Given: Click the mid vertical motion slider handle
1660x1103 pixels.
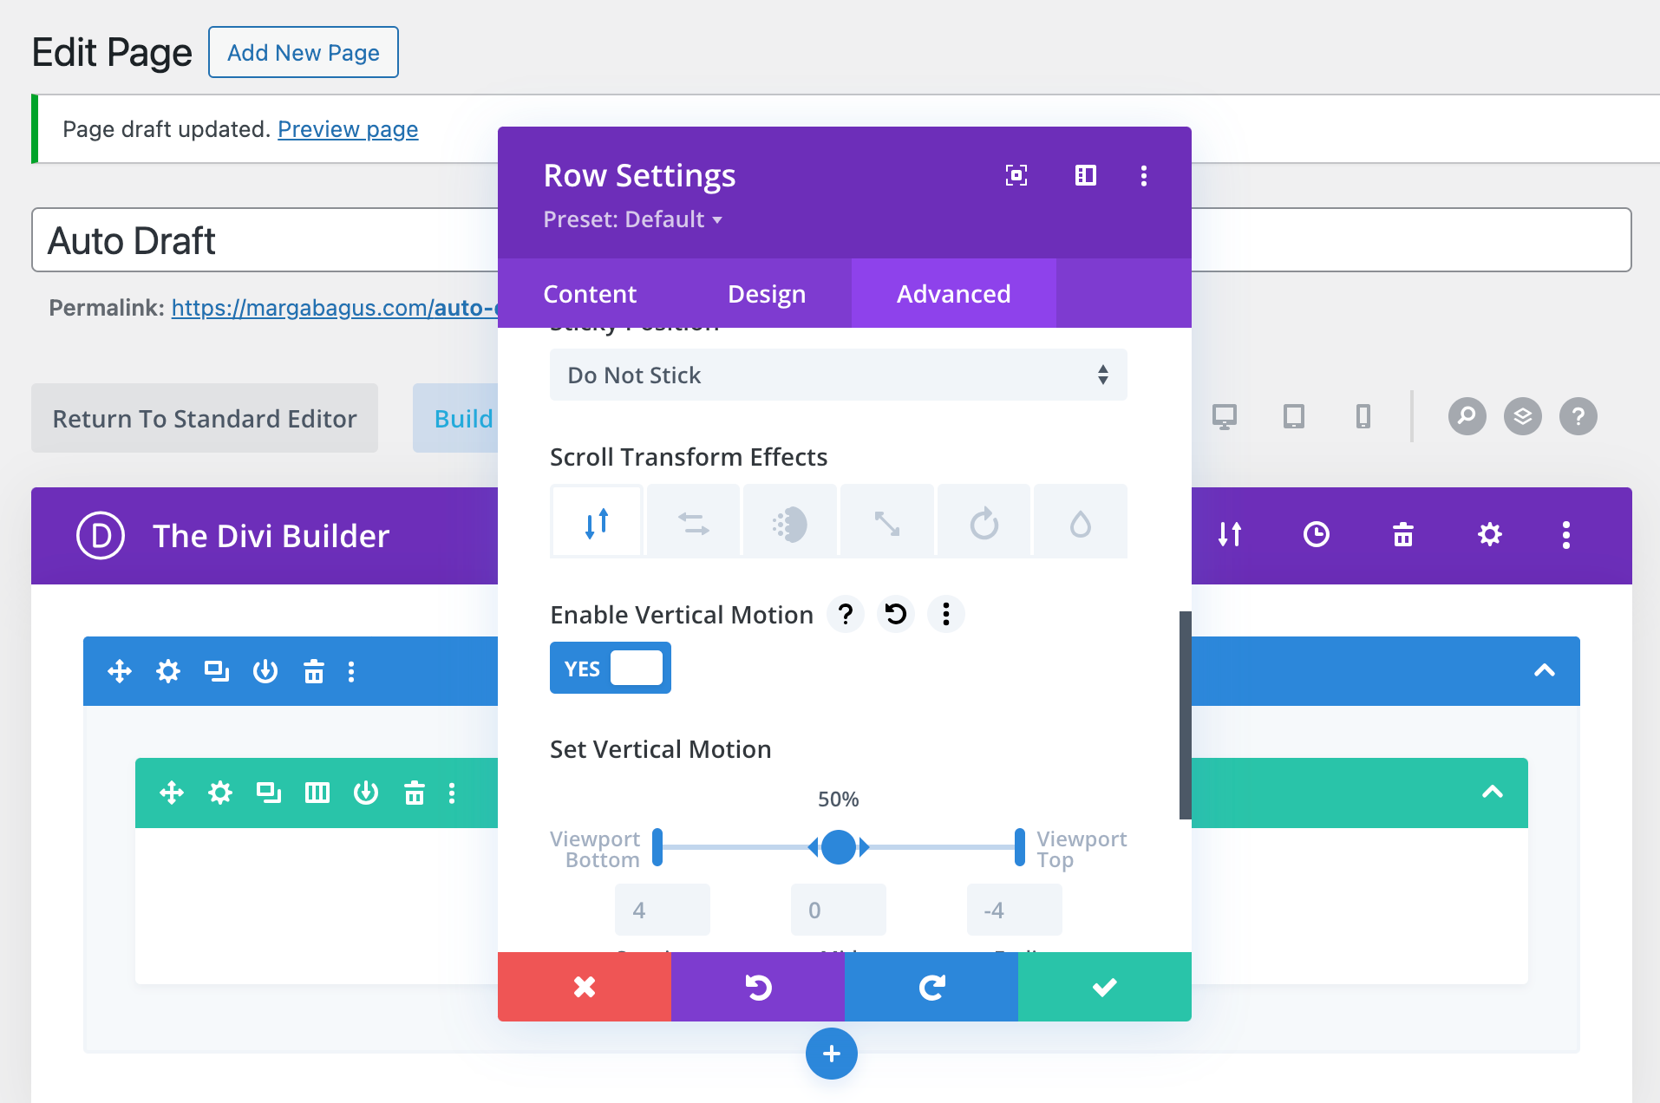Looking at the screenshot, I should click(839, 847).
